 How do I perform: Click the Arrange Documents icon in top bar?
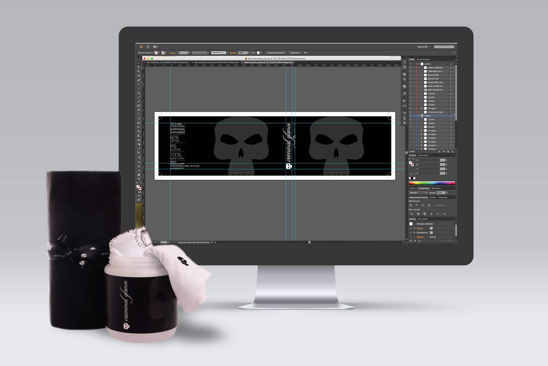click(x=155, y=47)
